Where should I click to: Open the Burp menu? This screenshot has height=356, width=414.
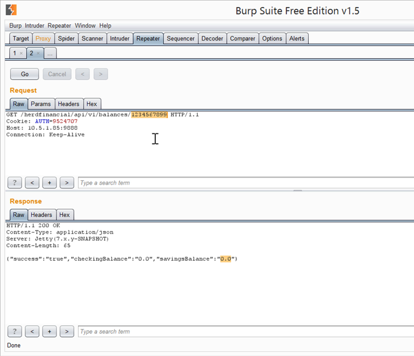15,26
